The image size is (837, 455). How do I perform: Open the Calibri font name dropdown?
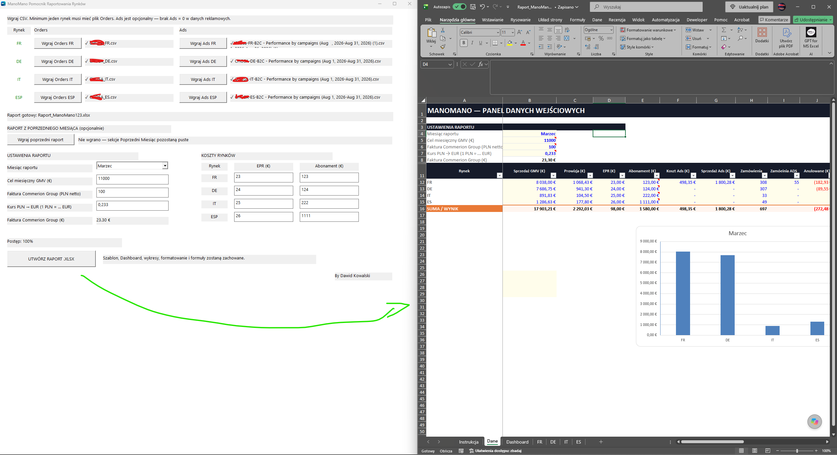[498, 32]
